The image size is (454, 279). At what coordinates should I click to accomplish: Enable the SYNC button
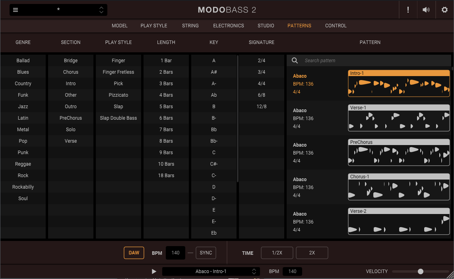pyautogui.click(x=206, y=253)
